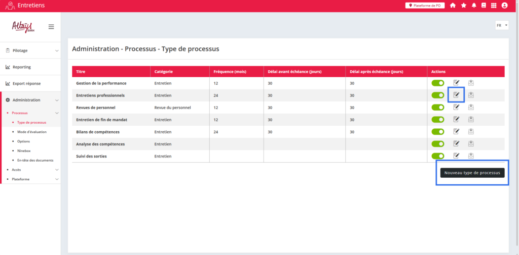Disable the Revues de personnel toggle
This screenshot has height=255, width=519.
point(437,107)
